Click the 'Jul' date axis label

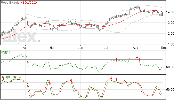[x=106, y=48]
